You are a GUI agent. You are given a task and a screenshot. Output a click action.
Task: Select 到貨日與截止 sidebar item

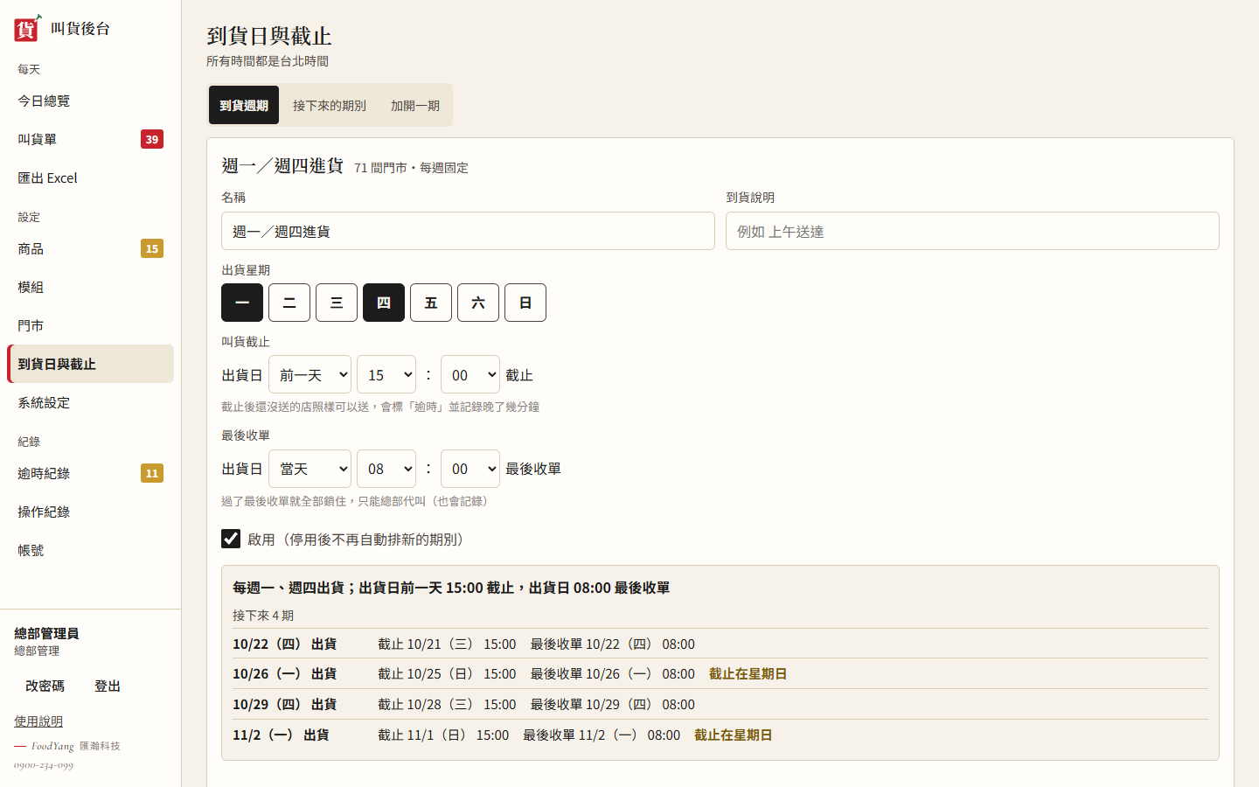[90, 364]
